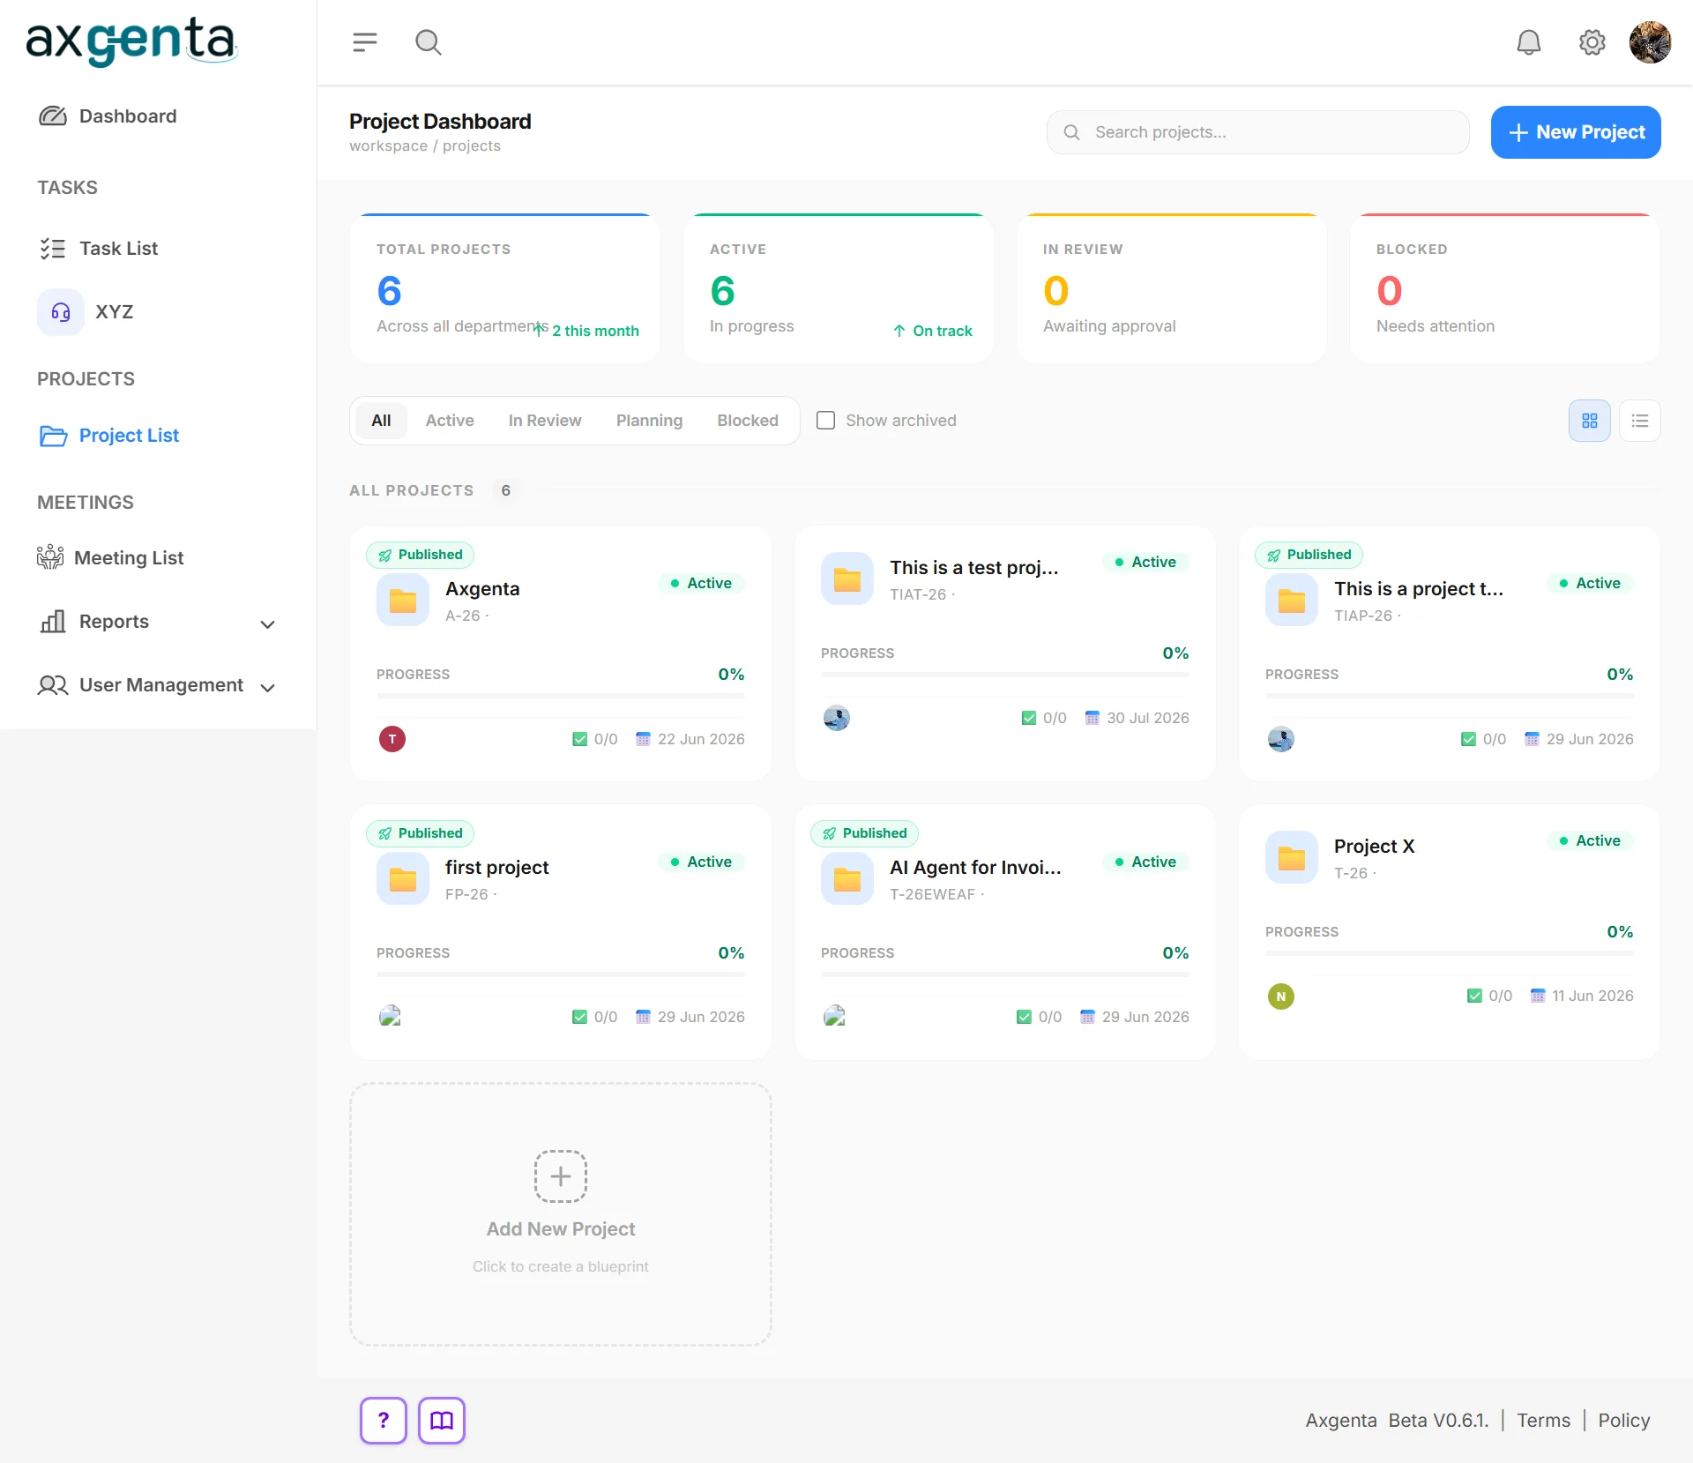Click Active status on Axgenta card
The height and width of the screenshot is (1463, 1693).
(x=702, y=584)
